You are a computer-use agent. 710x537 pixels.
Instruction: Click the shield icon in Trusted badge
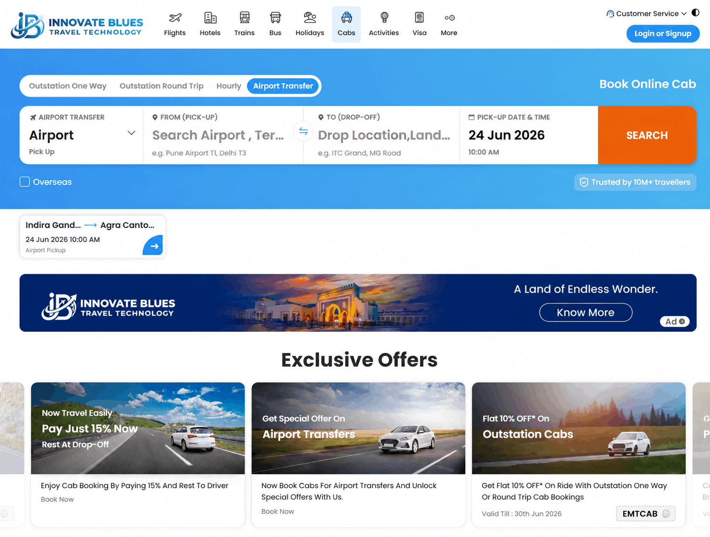click(x=584, y=183)
